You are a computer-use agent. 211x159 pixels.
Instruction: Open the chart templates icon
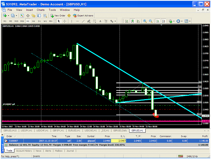(186, 21)
